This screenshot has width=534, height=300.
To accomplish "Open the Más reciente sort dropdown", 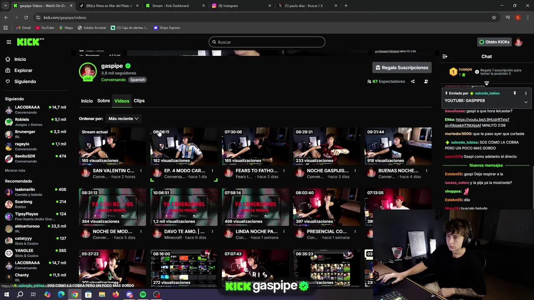I will (x=123, y=119).
